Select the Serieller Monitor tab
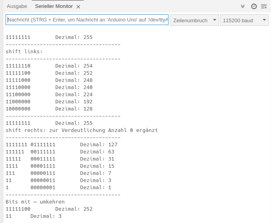 54,6
